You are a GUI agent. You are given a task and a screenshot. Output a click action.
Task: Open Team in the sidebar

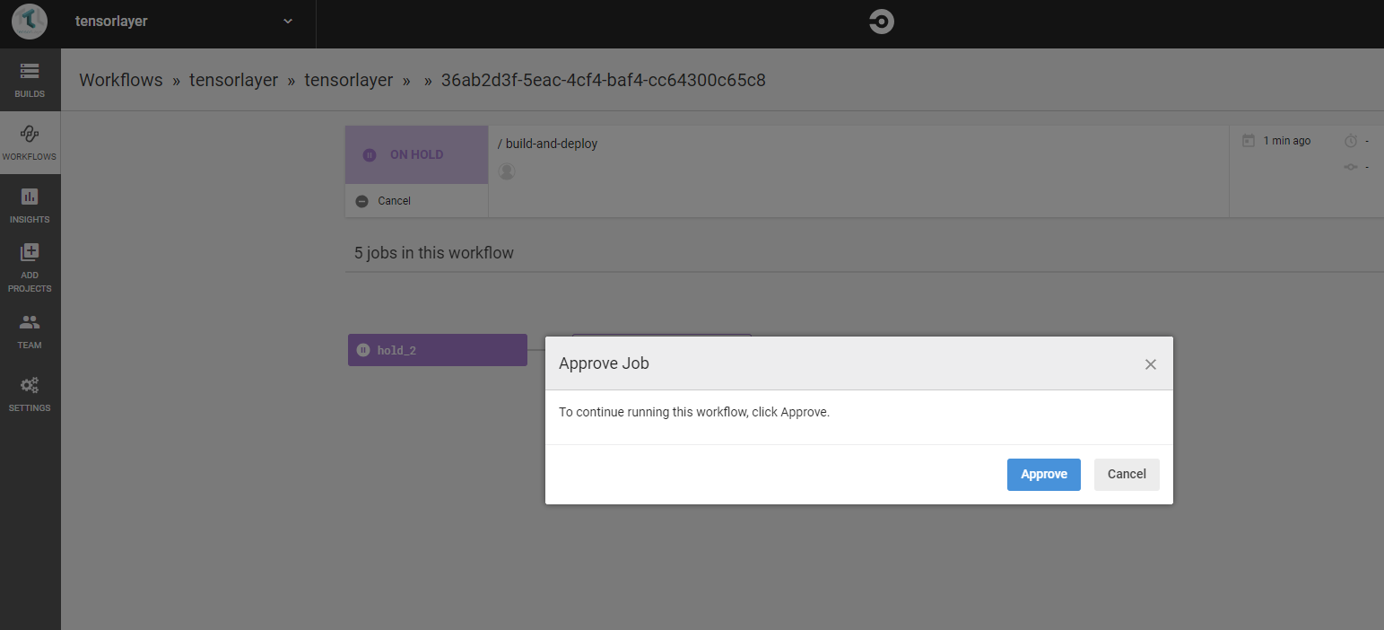point(30,331)
